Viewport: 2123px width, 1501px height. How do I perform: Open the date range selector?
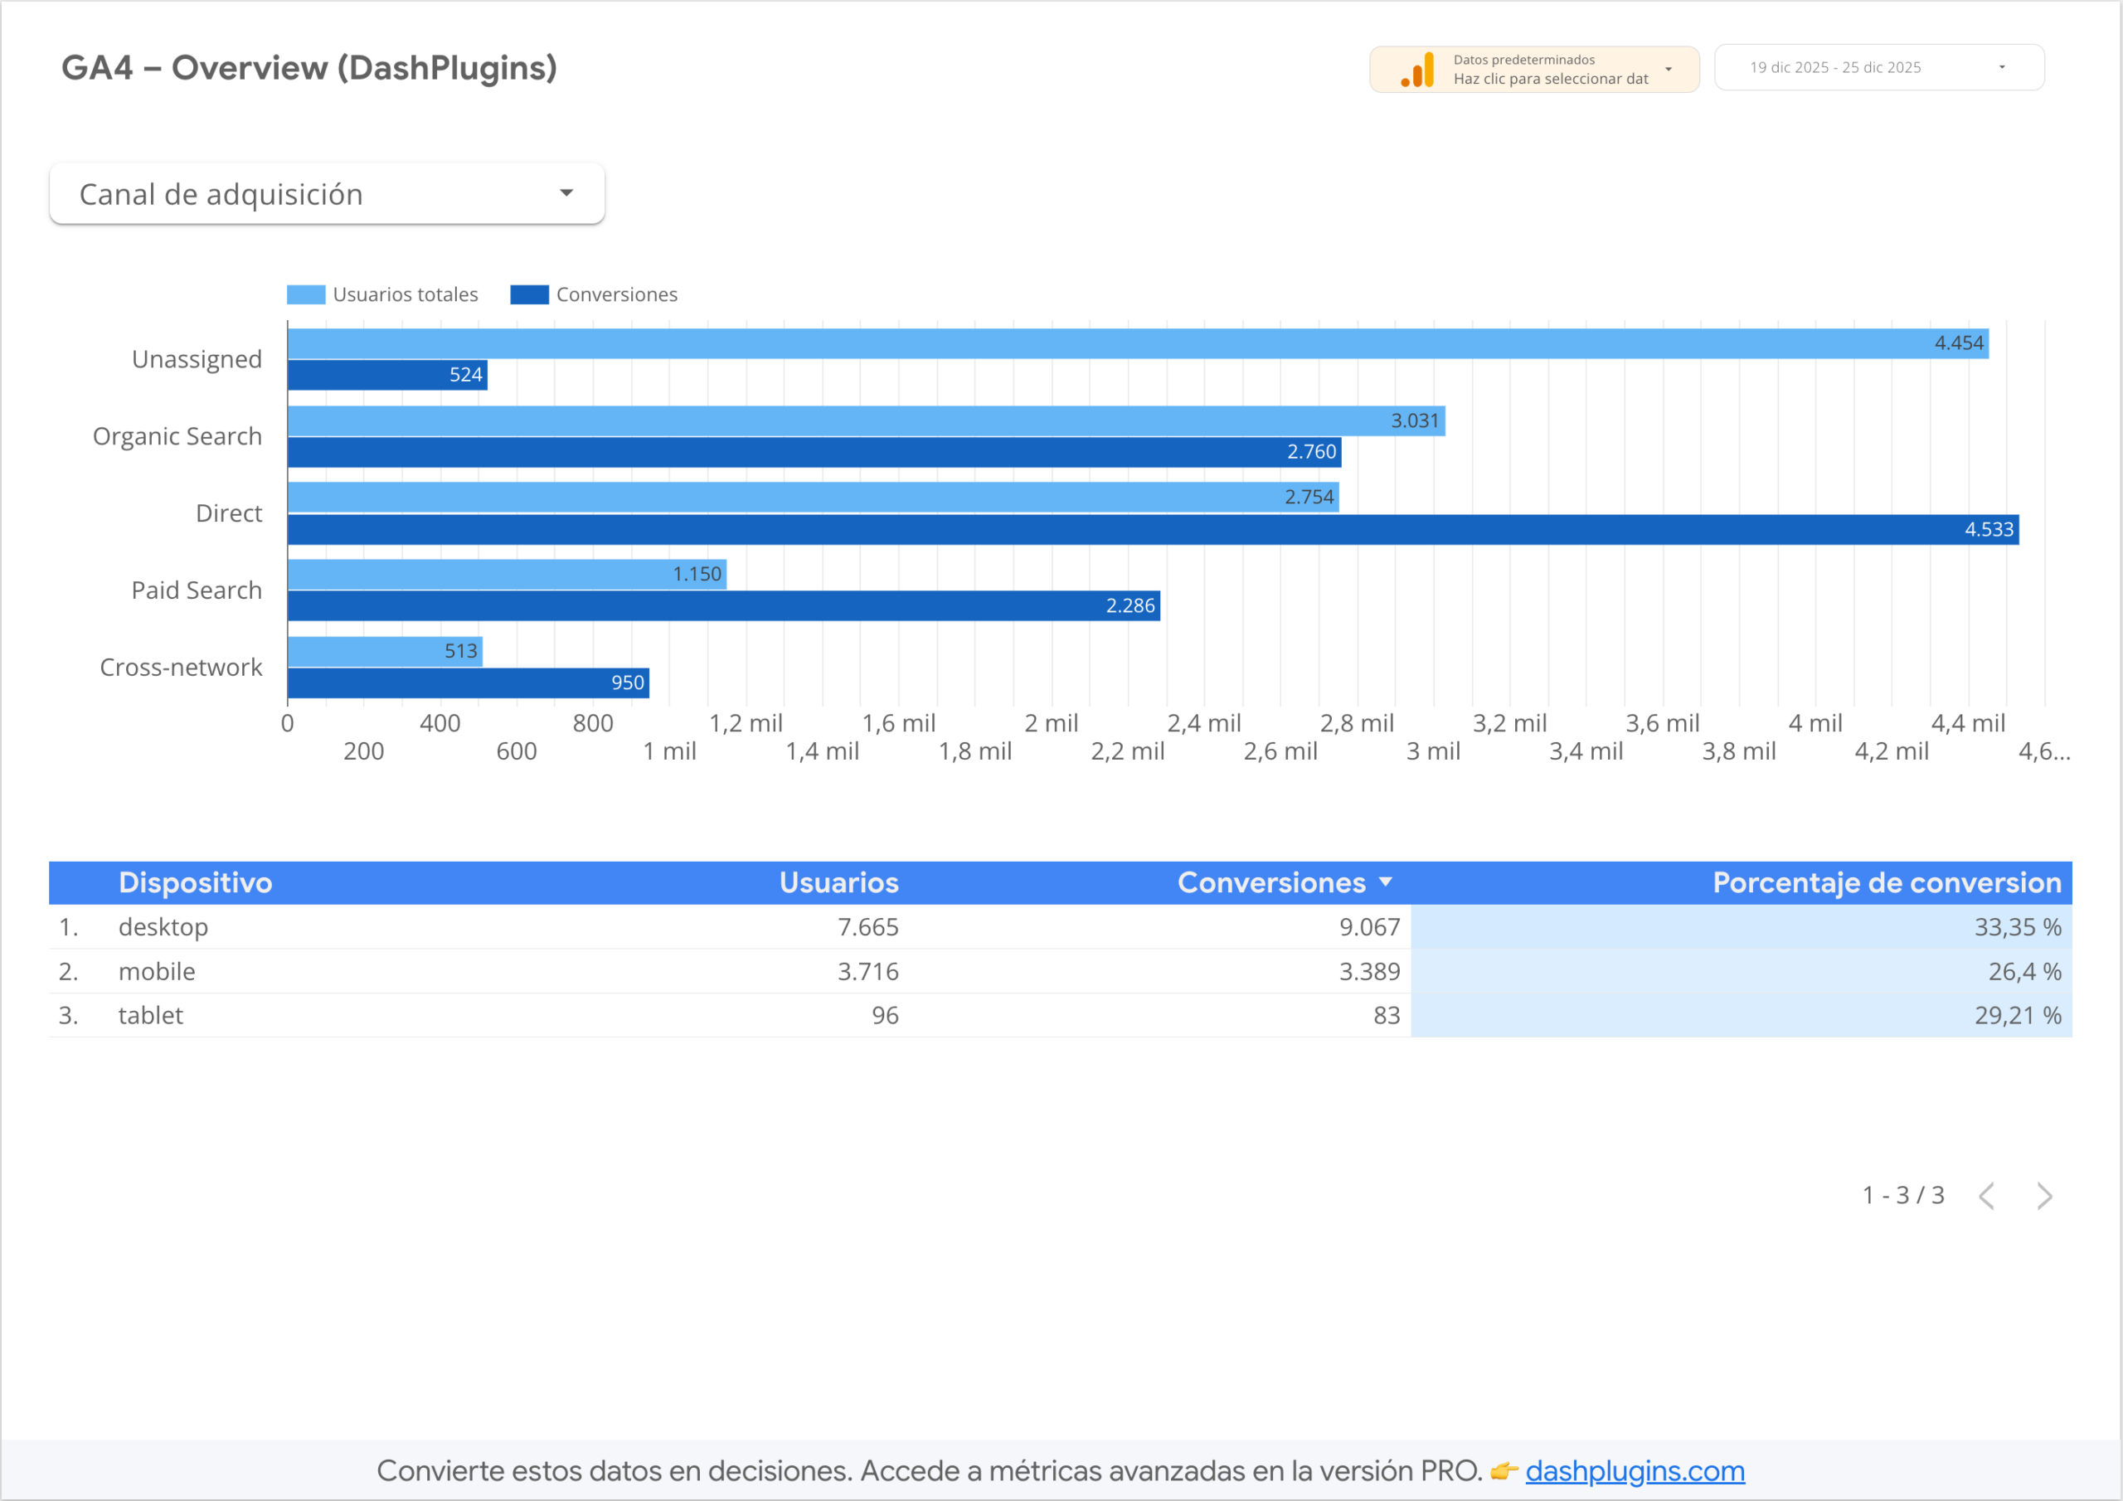pos(1878,66)
